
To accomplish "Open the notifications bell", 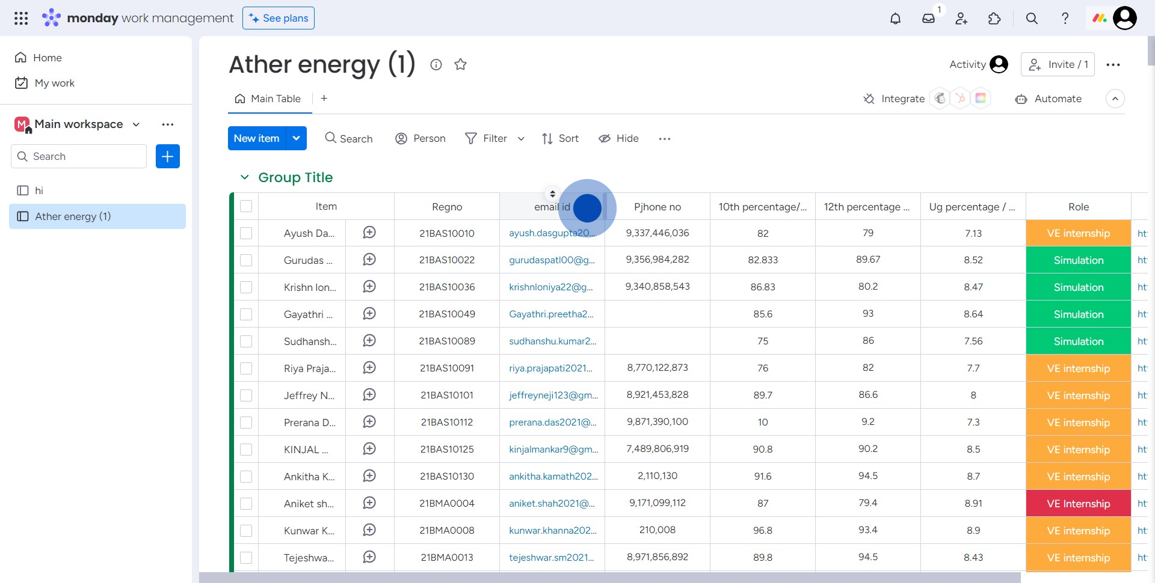I will pyautogui.click(x=895, y=19).
